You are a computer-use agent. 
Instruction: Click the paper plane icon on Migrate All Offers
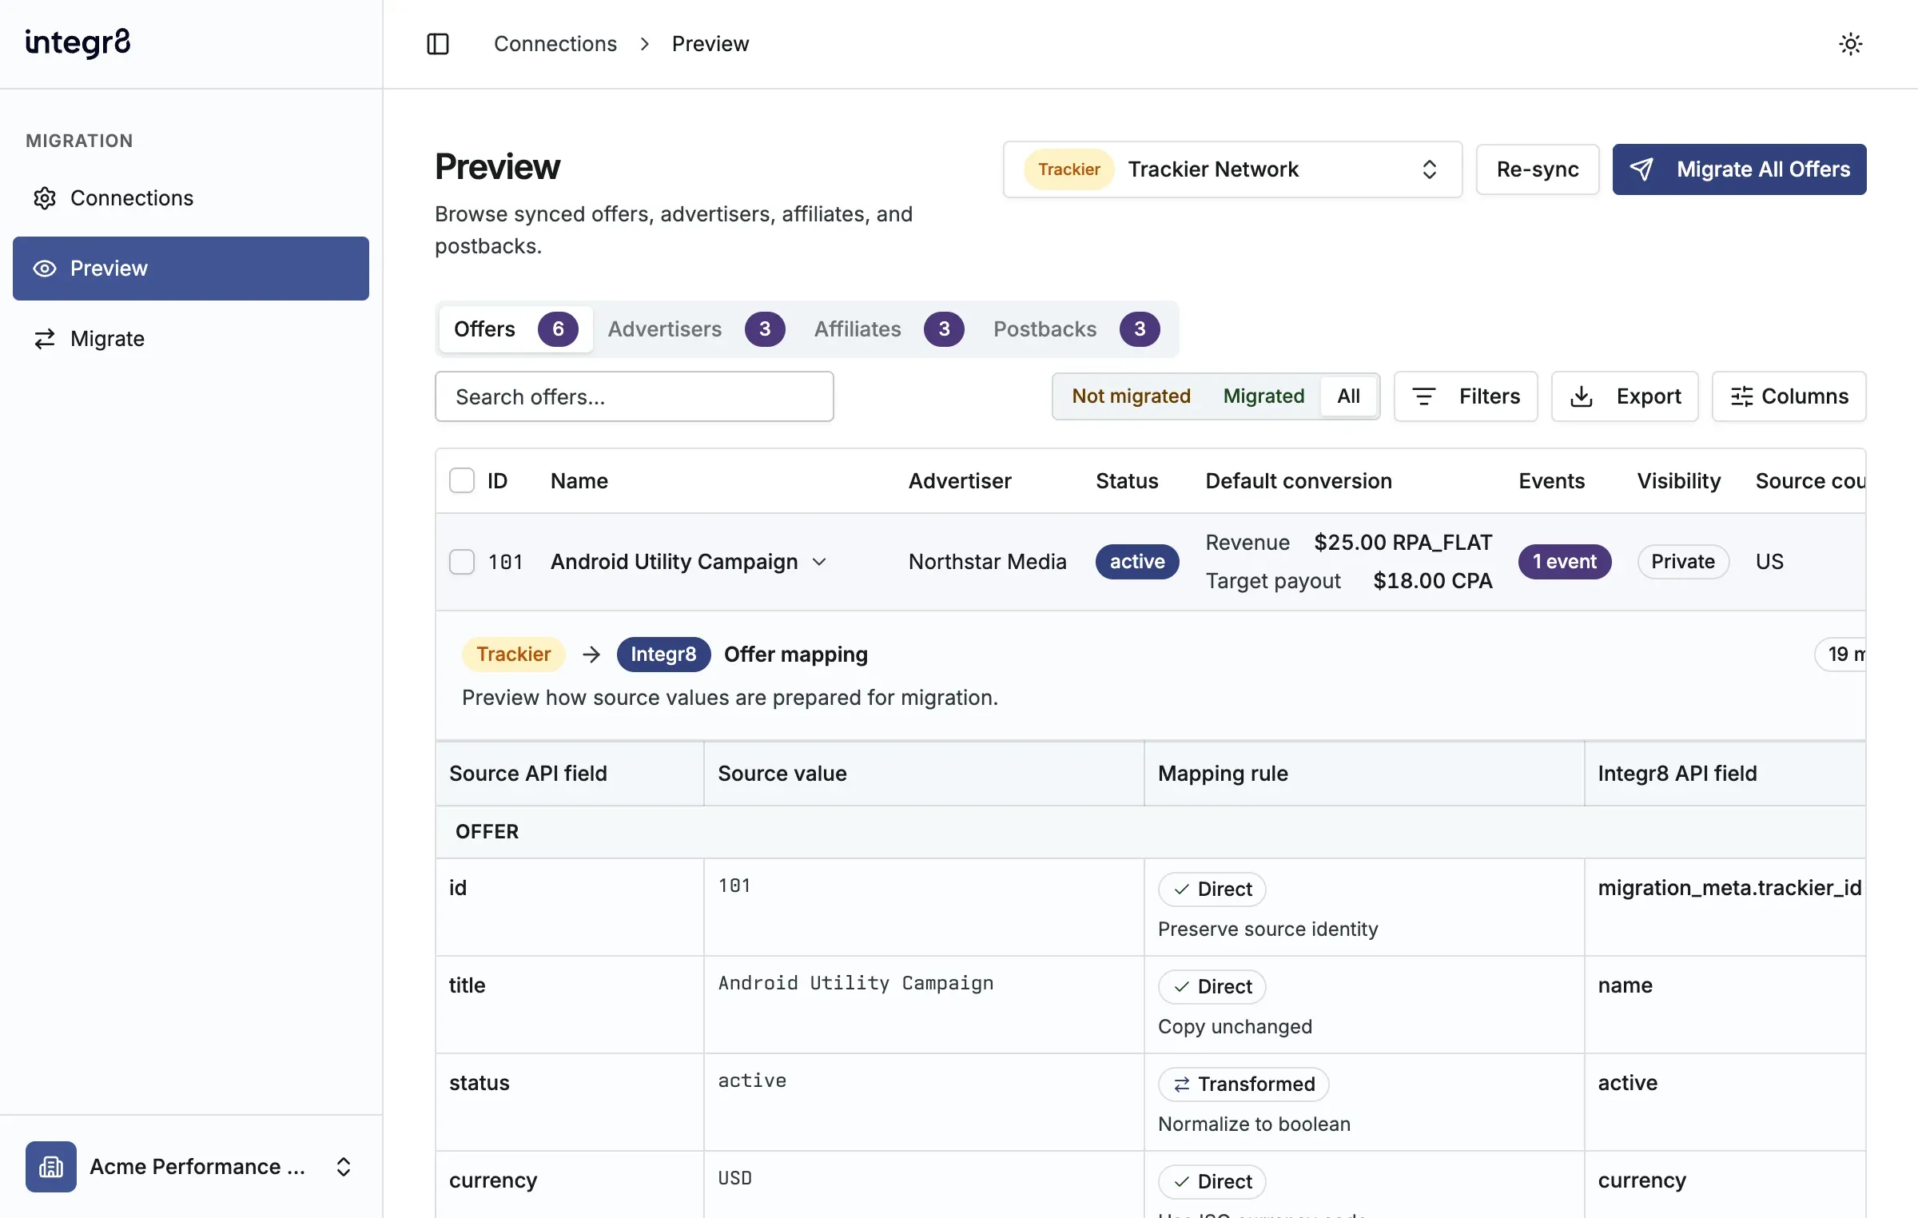1641,169
